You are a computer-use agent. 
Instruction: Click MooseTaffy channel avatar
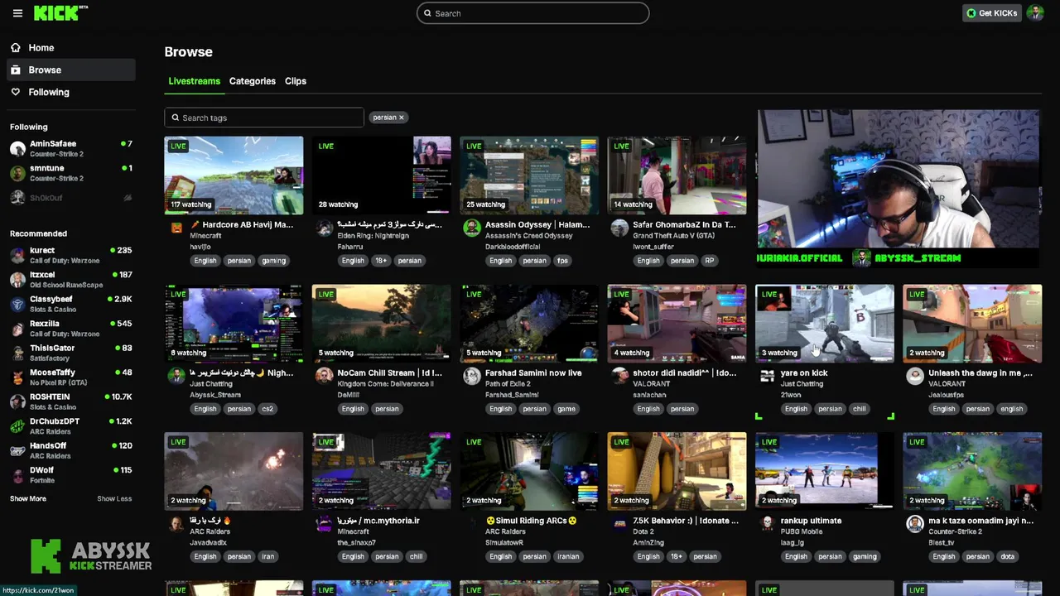click(x=17, y=377)
